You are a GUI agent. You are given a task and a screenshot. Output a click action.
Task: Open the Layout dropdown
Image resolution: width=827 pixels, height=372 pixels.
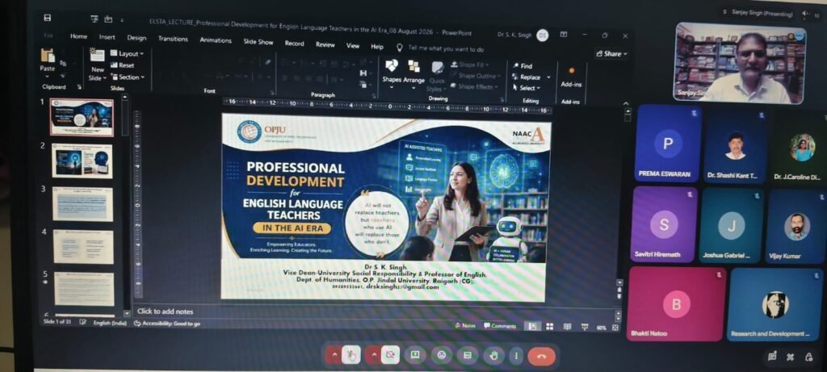point(127,54)
